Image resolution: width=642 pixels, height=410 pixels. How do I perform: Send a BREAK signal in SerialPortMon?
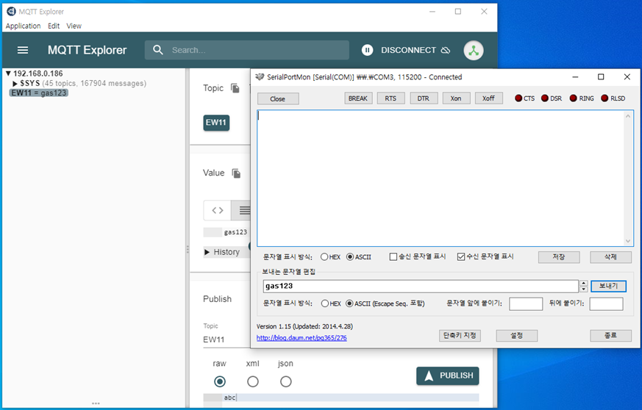(x=358, y=98)
